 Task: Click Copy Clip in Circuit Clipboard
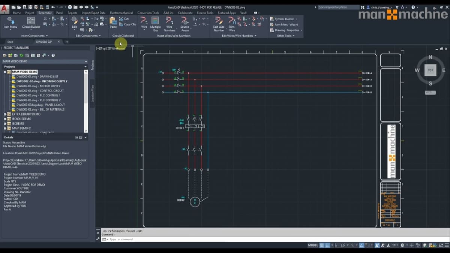tap(127, 24)
